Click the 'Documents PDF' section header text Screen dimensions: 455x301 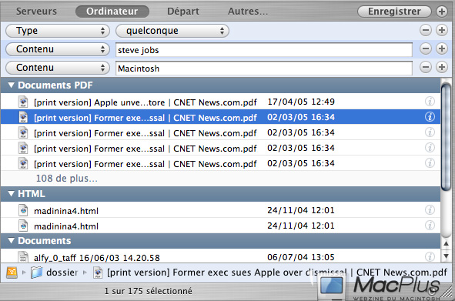click(x=55, y=85)
